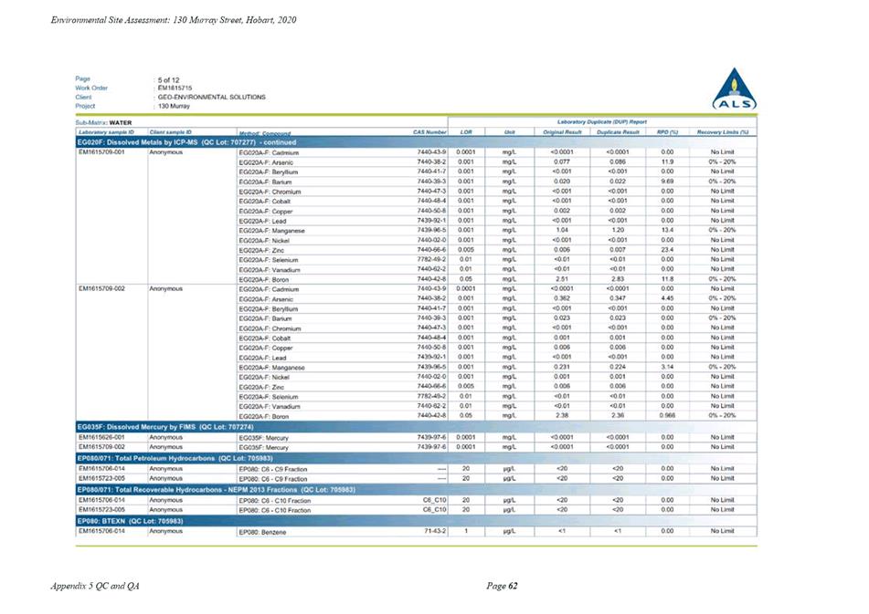The width and height of the screenshot is (869, 614).
Task: Click the Boron RPD value 0.966
Action: point(667,415)
